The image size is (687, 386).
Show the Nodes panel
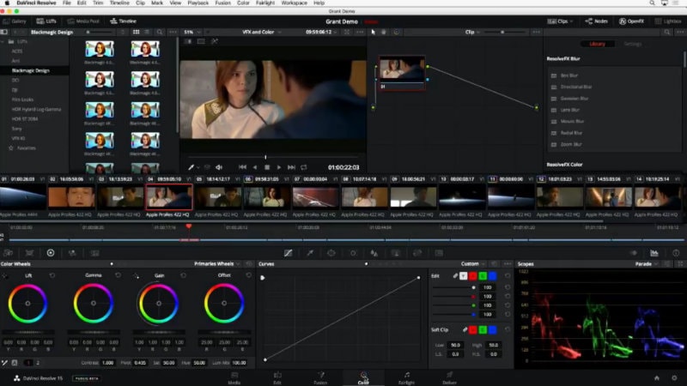click(597, 20)
